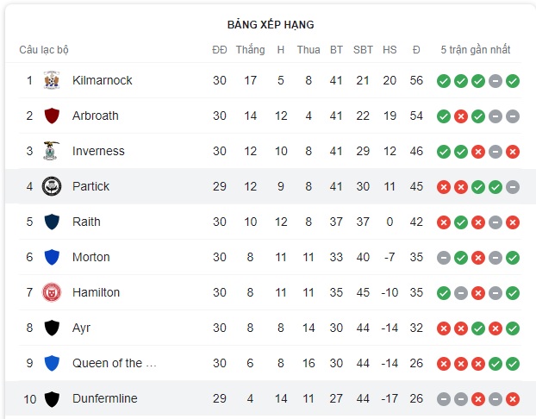Click the Inverness club crest icon

(52, 151)
